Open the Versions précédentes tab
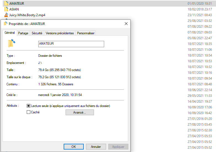 pyautogui.click(x=60, y=33)
